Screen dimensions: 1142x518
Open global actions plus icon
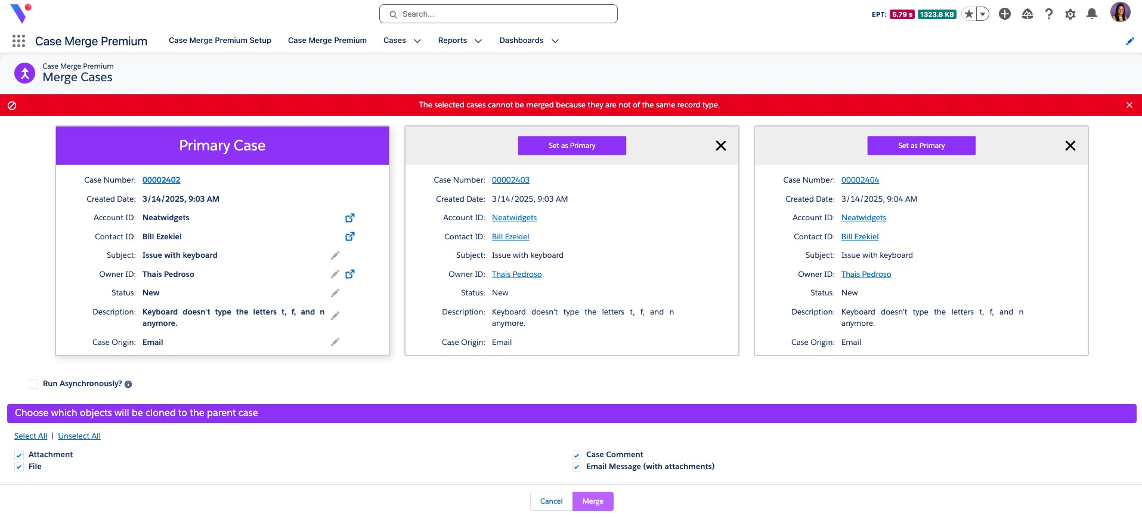pos(1005,14)
